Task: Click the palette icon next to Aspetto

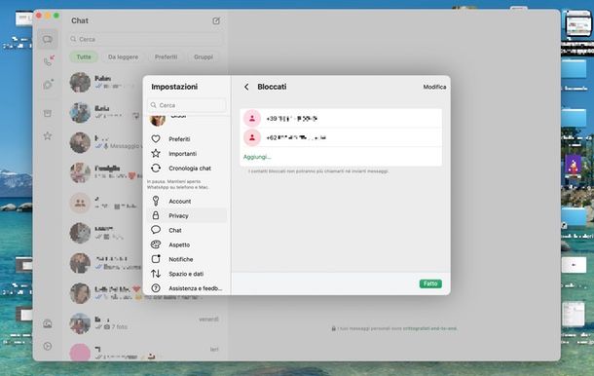Action: point(156,244)
